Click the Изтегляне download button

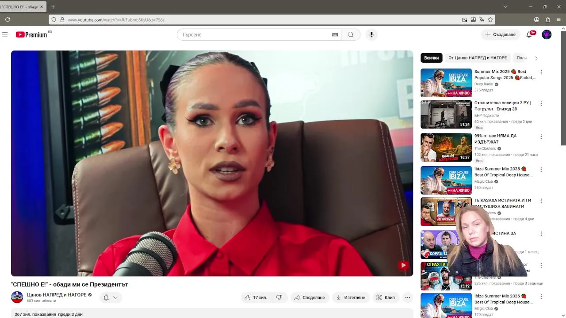pos(351,297)
